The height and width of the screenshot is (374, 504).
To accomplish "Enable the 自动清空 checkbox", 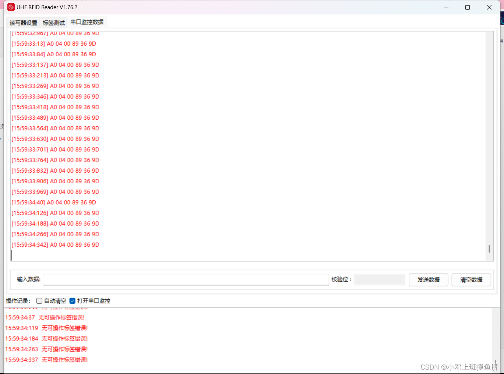I will coord(39,301).
